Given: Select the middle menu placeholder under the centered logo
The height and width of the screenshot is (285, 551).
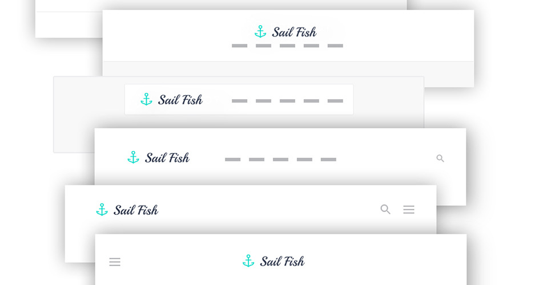Looking at the screenshot, I should [287, 46].
